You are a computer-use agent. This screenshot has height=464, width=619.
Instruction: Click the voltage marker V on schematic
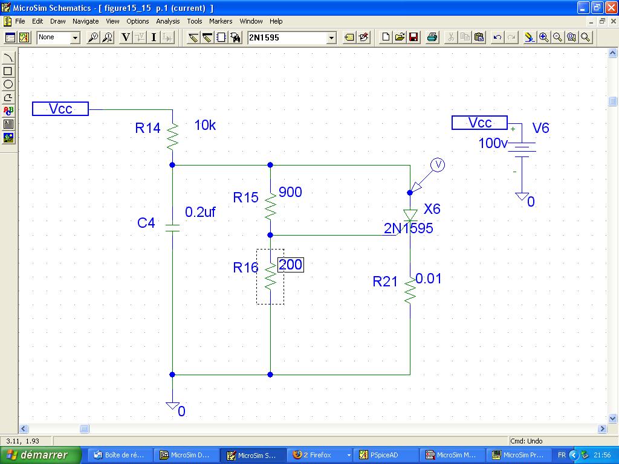[x=438, y=164]
